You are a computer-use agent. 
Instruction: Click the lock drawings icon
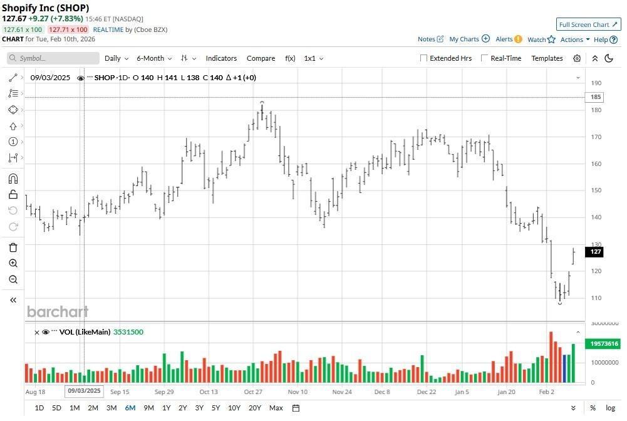click(x=13, y=195)
